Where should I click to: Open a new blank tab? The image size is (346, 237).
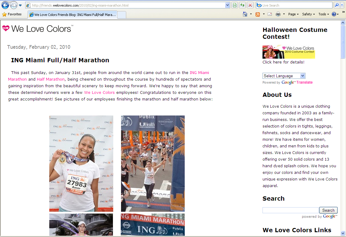(x=122, y=15)
